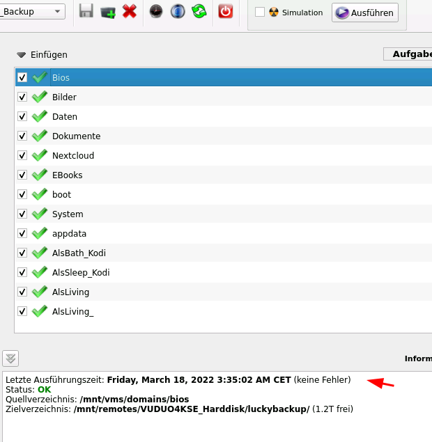Uncheck the Dokumente task checkbox

pos(22,136)
